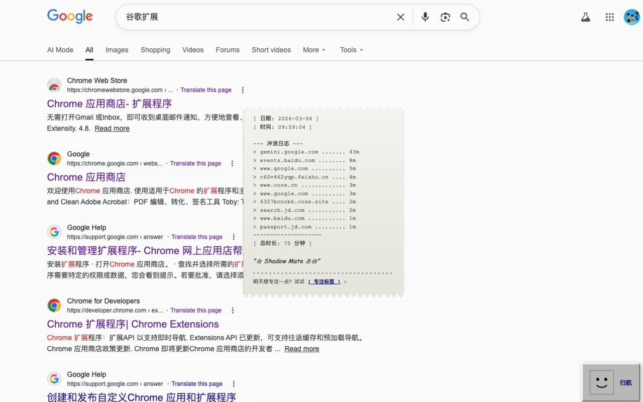Click first Google Help result favicon
Screen dimensions: 643x402
coord(54,232)
